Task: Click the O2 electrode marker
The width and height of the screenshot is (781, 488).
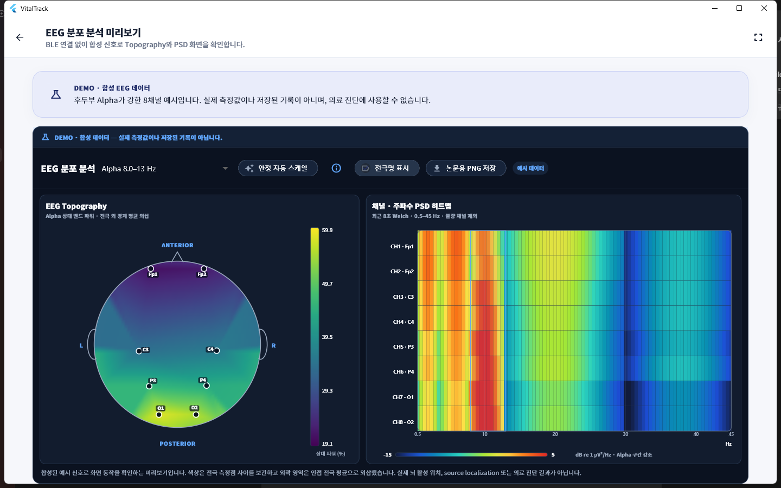Action: pyautogui.click(x=196, y=415)
